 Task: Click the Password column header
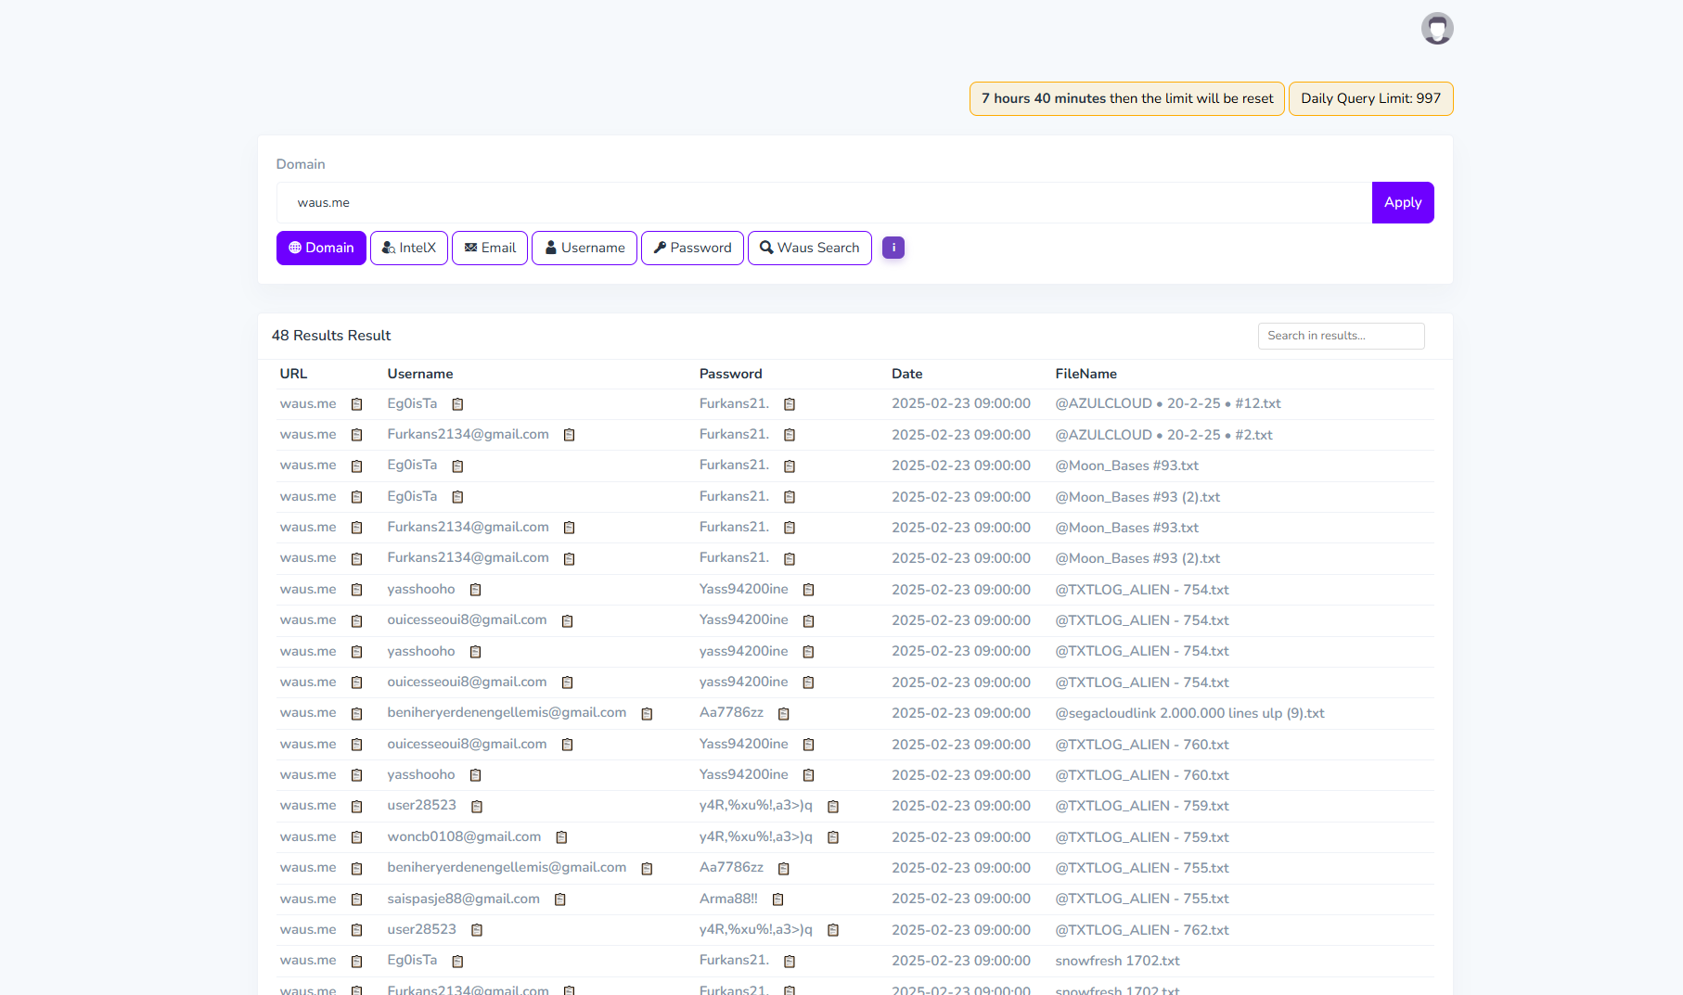pos(731,374)
